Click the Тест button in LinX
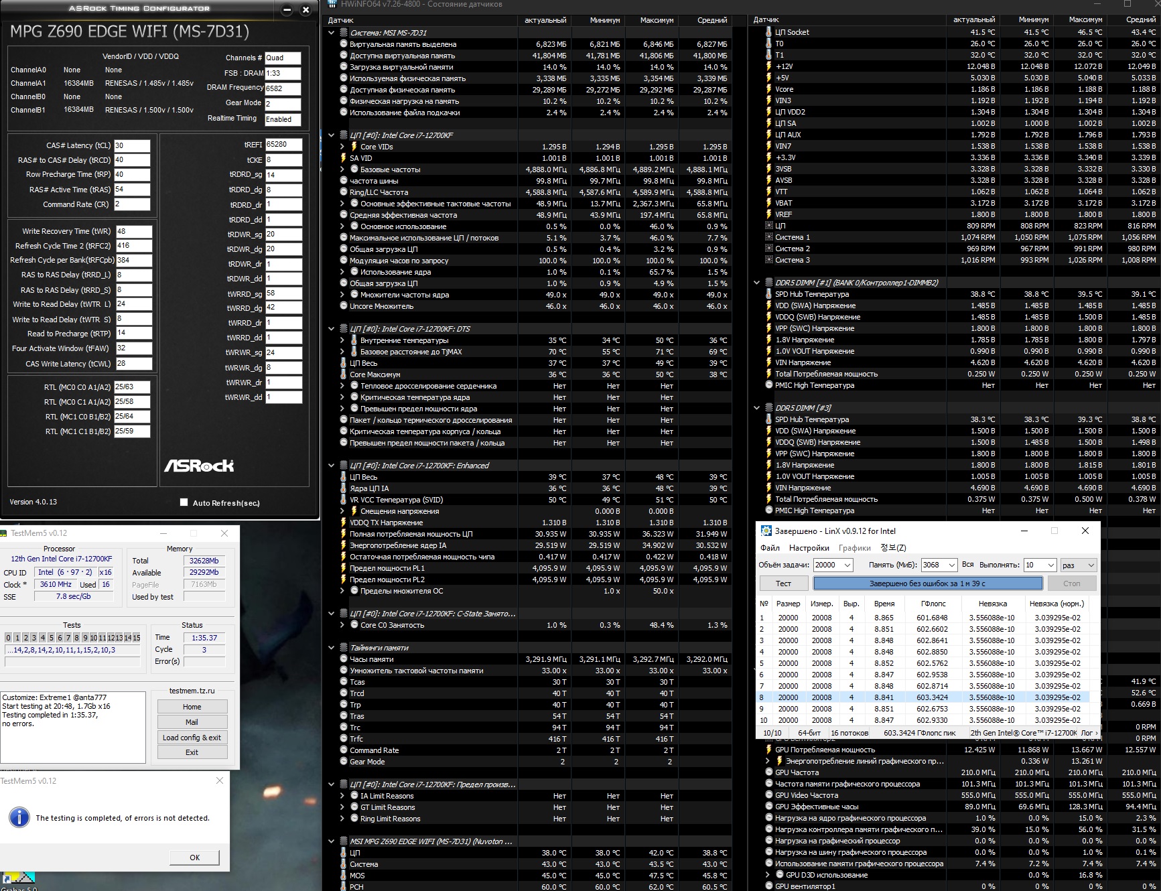Screen dimensions: 1161x891 pos(784,584)
